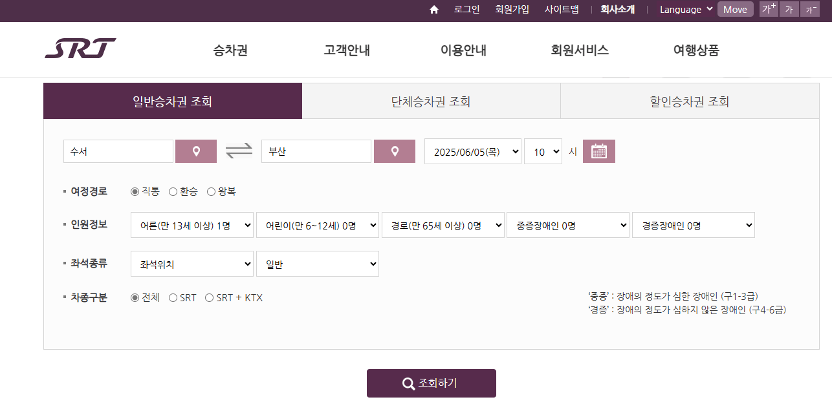This screenshot has height=404, width=832.
Task: Click the 수서 departure station input field
Action: click(118, 151)
